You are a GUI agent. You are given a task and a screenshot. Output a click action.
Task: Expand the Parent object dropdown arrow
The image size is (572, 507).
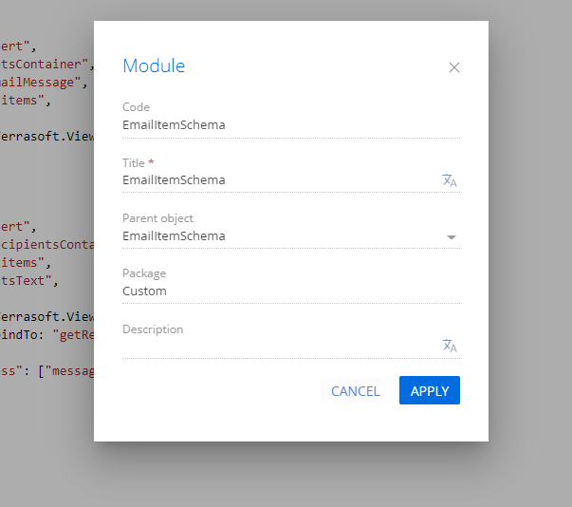coord(452,237)
